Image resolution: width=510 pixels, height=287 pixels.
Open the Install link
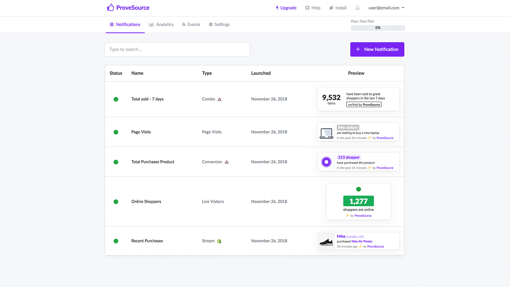click(338, 8)
